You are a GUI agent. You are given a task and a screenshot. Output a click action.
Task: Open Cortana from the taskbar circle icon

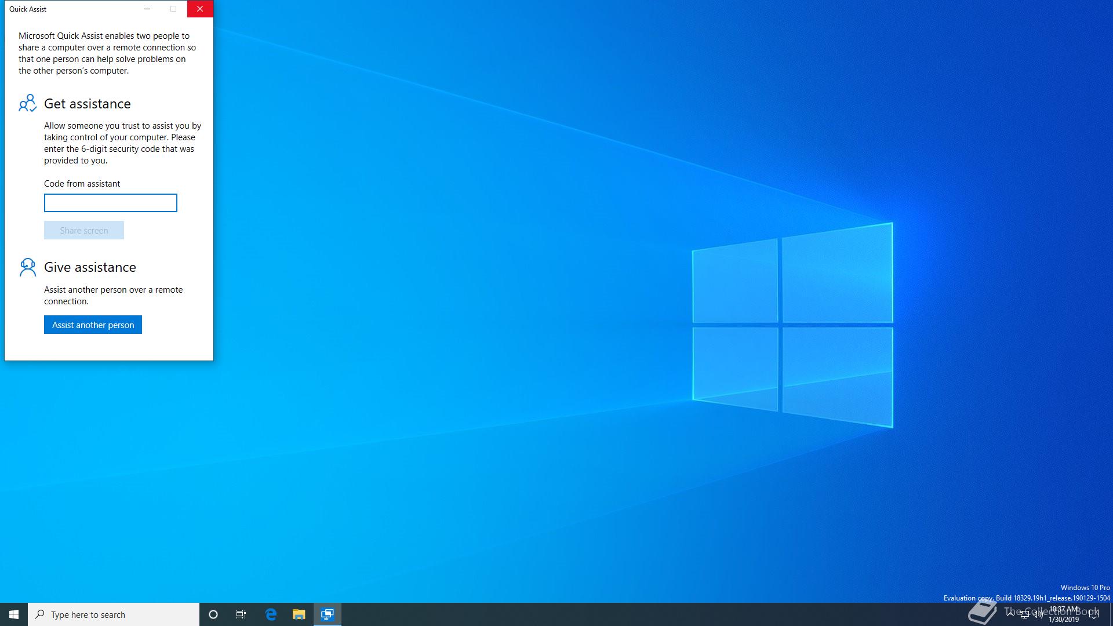(213, 614)
